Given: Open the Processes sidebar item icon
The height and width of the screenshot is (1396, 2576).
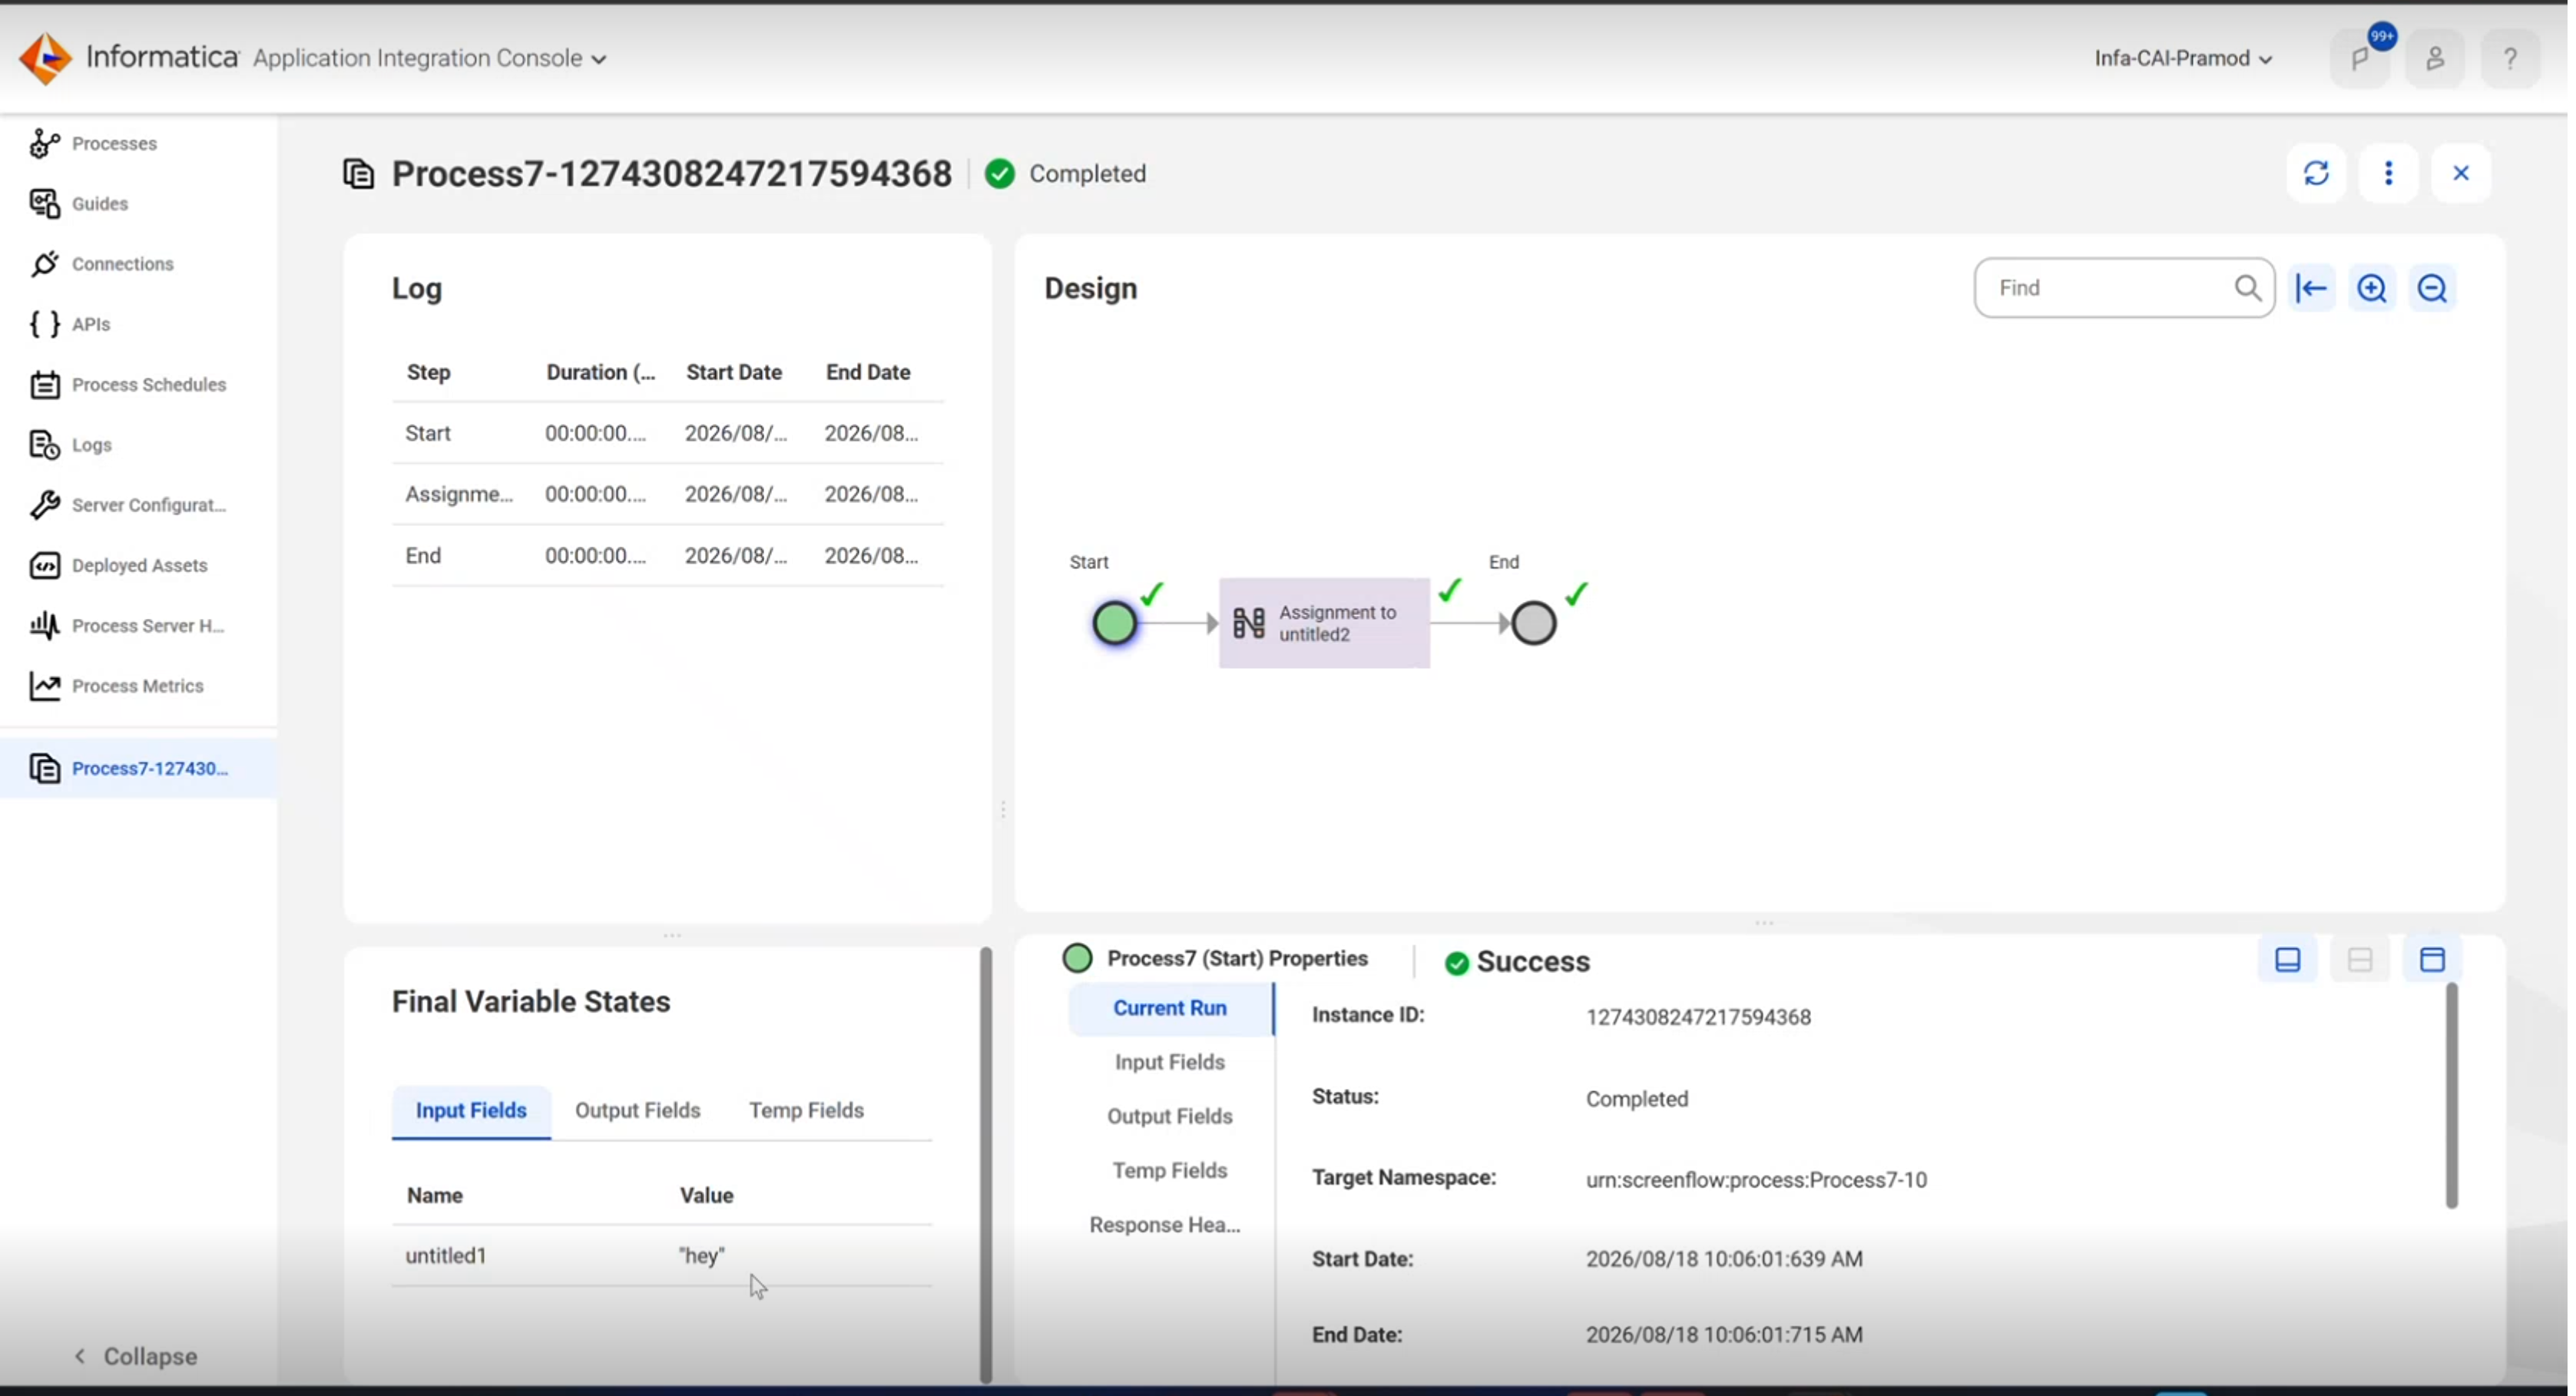Looking at the screenshot, I should click(x=44, y=143).
